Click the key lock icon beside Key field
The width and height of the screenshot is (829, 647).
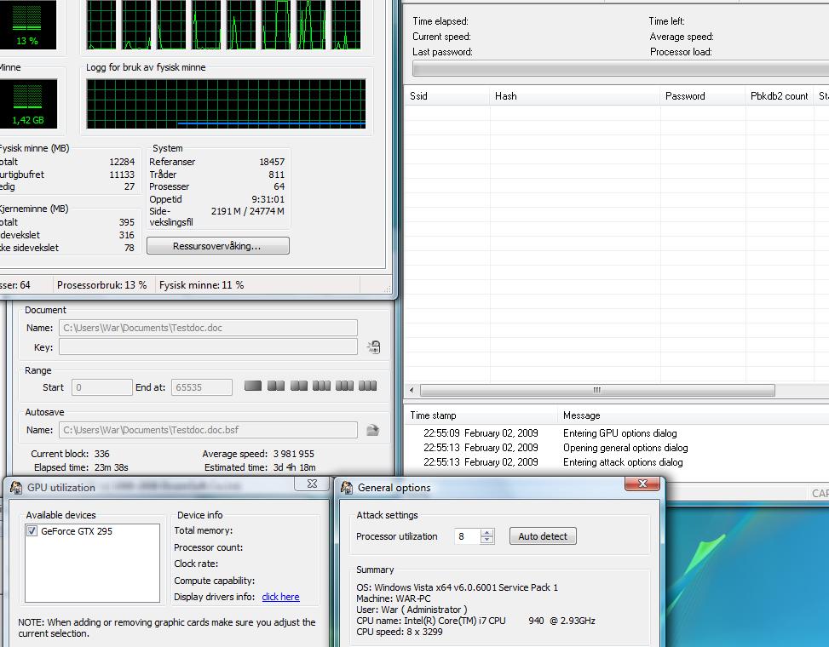coord(374,347)
